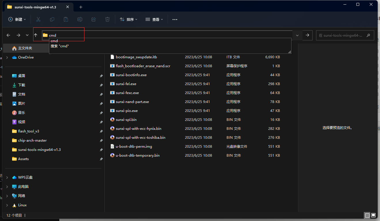Select sunxi-fexc.exe file name
Screen dimensions: 380x221
[127, 93]
